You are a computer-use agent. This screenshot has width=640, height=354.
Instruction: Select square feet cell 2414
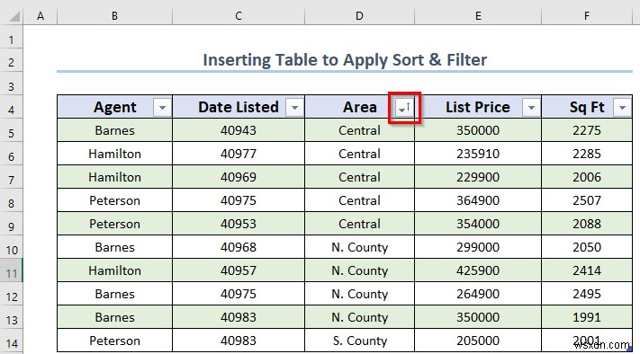coord(587,270)
